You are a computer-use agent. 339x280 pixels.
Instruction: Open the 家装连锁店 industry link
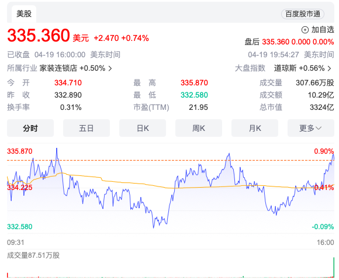coord(58,68)
